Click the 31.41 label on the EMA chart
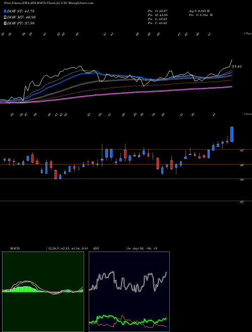The height and width of the screenshot is (332, 252). point(237,66)
